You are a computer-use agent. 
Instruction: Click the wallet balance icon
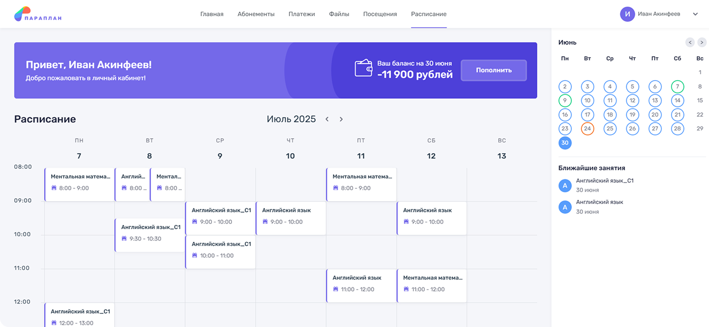tap(363, 68)
